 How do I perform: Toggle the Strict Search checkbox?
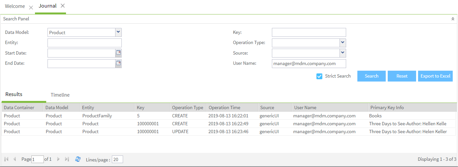click(x=319, y=76)
